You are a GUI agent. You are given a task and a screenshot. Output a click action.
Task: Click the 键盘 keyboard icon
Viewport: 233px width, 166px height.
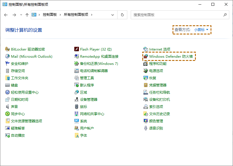click(7, 85)
